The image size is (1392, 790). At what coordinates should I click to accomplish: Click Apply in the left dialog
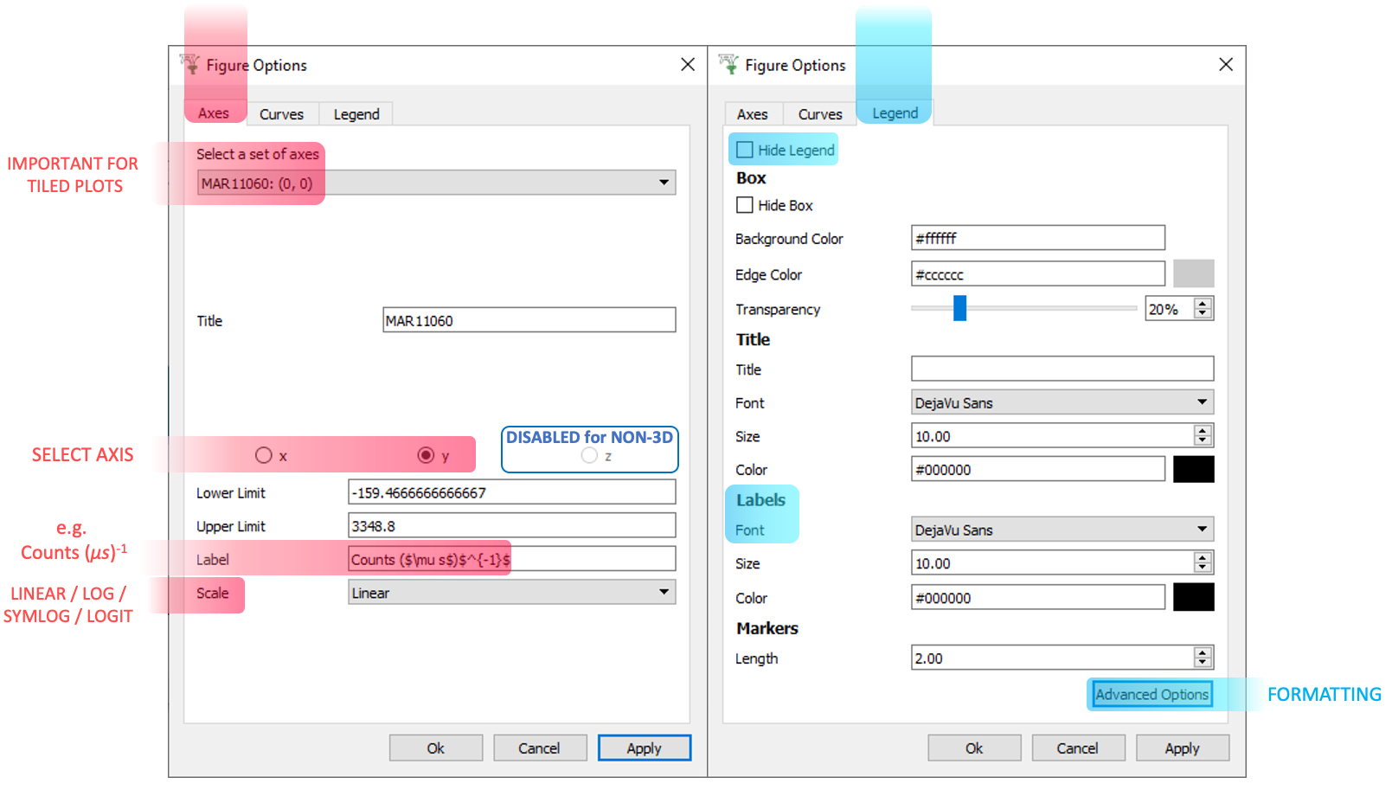[644, 748]
